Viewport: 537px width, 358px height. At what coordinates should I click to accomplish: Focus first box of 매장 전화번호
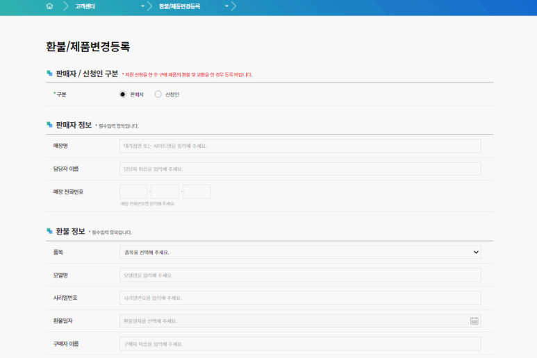[133, 191]
